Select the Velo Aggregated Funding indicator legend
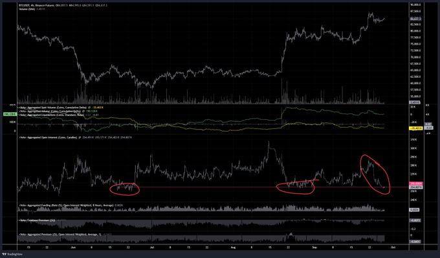Image resolution: width=440 pixels, height=258 pixels. pos(66,205)
